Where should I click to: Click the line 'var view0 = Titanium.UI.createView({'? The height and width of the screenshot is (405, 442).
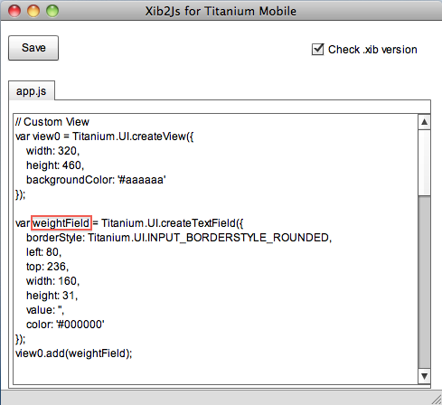(105, 137)
